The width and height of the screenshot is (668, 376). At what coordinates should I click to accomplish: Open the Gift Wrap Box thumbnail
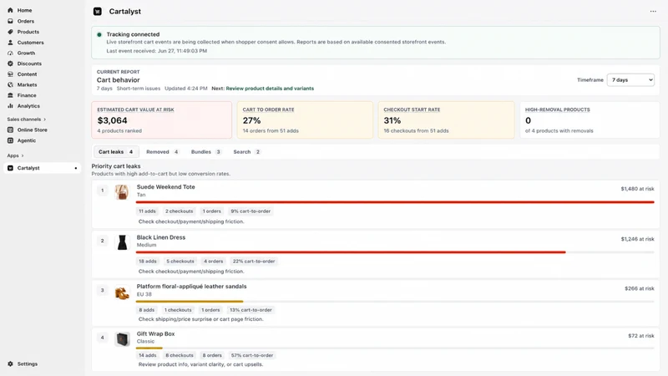pyautogui.click(x=122, y=339)
